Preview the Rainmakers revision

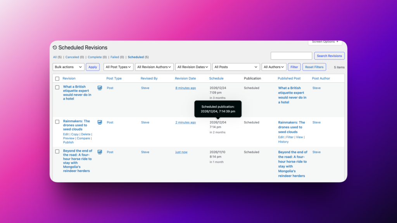point(69,138)
